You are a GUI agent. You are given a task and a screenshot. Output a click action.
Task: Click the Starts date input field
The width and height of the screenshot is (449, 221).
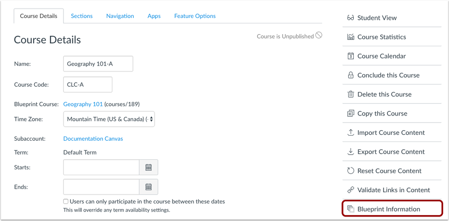102,168
